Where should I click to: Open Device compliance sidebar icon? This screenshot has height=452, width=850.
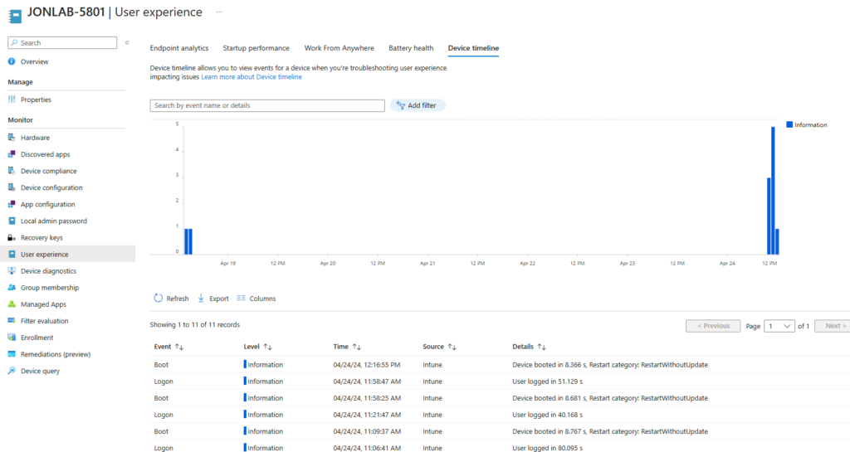coord(12,171)
